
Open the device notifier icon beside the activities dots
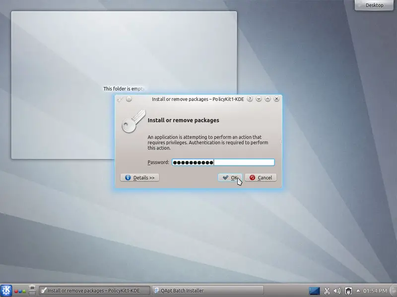[32, 291]
